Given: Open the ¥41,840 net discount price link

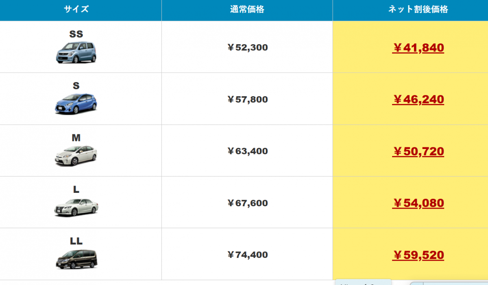Looking at the screenshot, I should [x=418, y=48].
